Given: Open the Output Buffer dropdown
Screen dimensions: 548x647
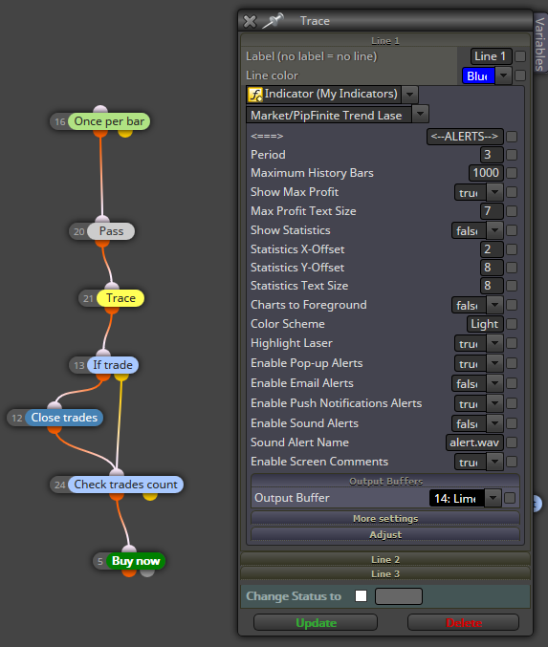Looking at the screenshot, I should (x=493, y=498).
